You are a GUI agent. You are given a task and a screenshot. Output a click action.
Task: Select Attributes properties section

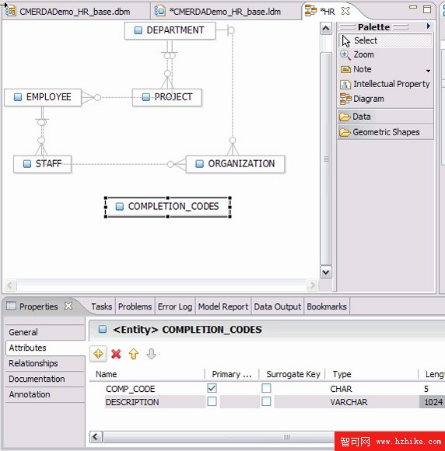(45, 348)
